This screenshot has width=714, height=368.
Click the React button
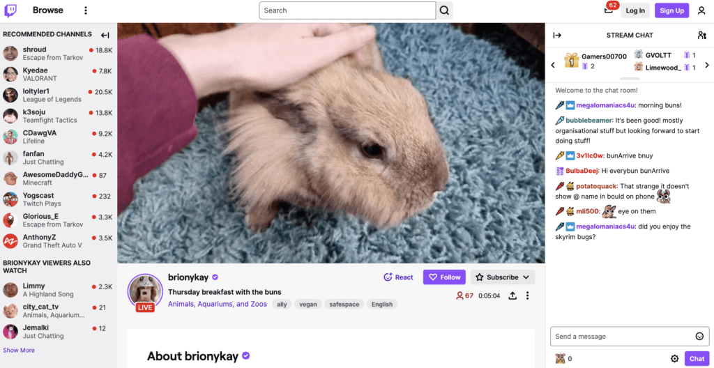tap(398, 277)
